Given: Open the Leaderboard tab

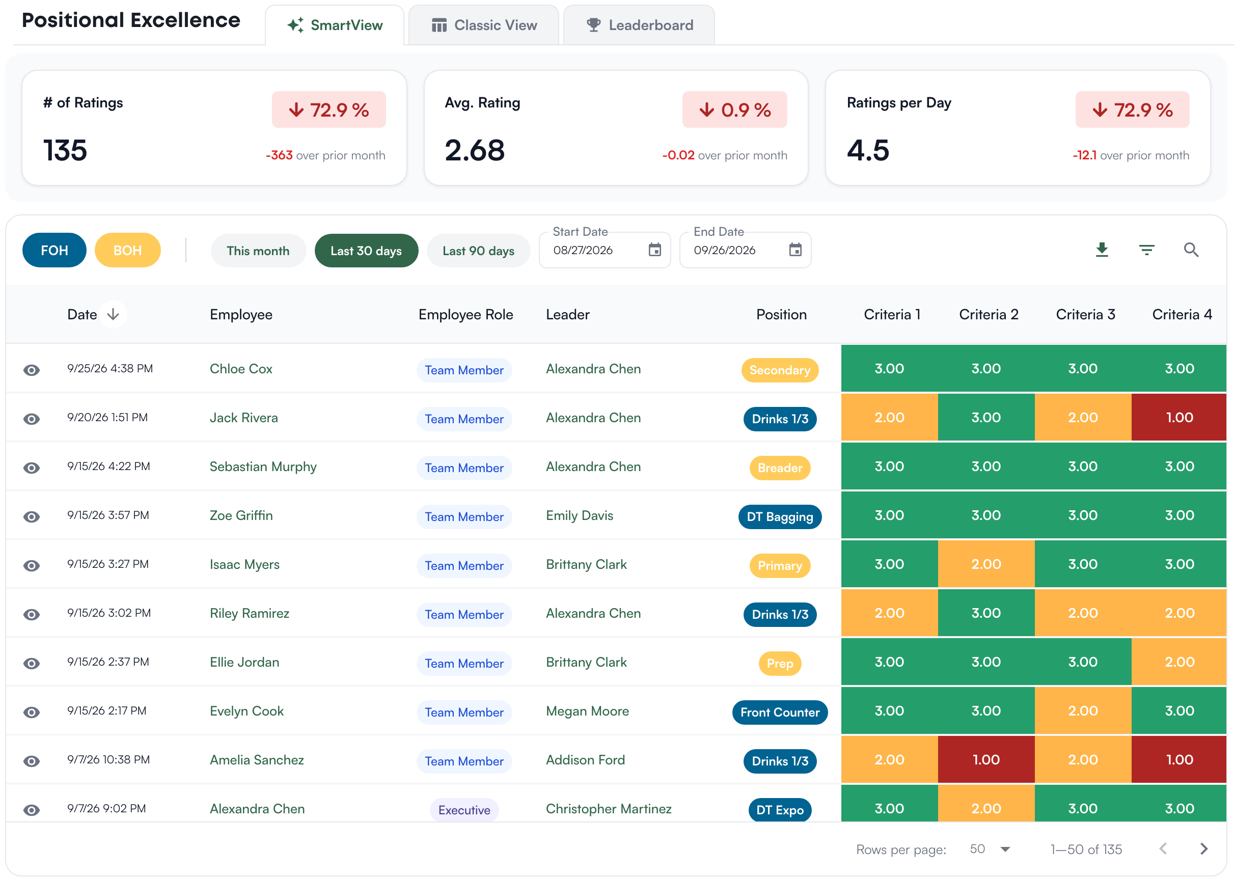Looking at the screenshot, I should (639, 25).
